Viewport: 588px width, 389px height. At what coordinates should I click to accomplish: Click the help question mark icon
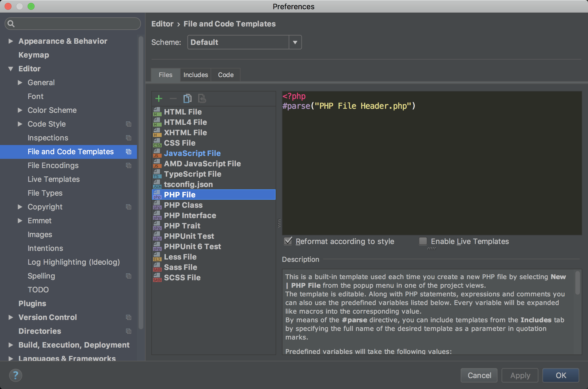tap(16, 375)
